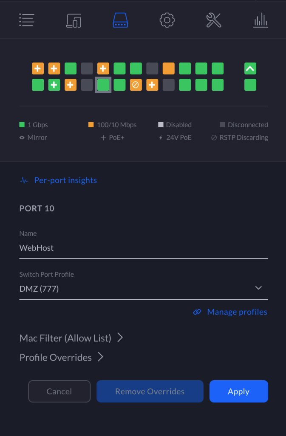Select the bottom green SFP port
Image resolution: width=286 pixels, height=436 pixels.
pos(250,85)
